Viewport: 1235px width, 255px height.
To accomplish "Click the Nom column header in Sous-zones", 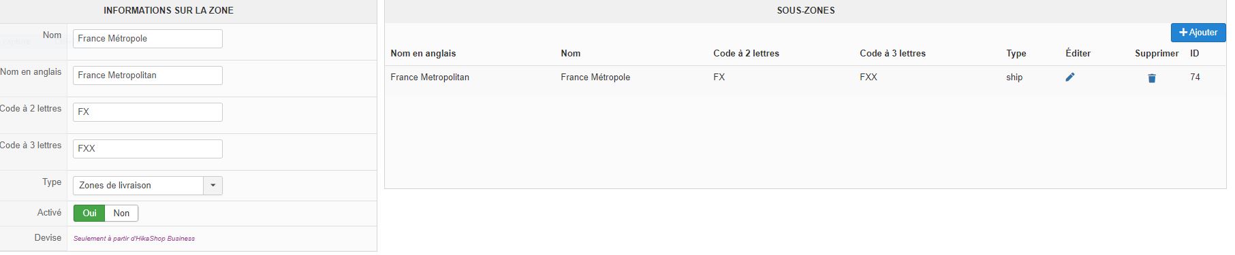I will (x=571, y=54).
